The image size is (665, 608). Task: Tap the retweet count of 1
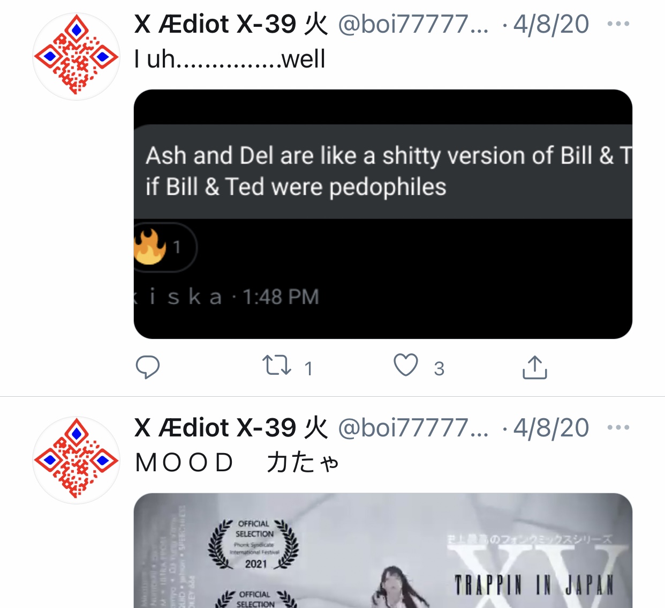[x=308, y=368]
